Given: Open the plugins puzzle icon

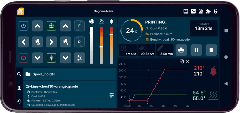Looking at the screenshot, I should 208,11.
